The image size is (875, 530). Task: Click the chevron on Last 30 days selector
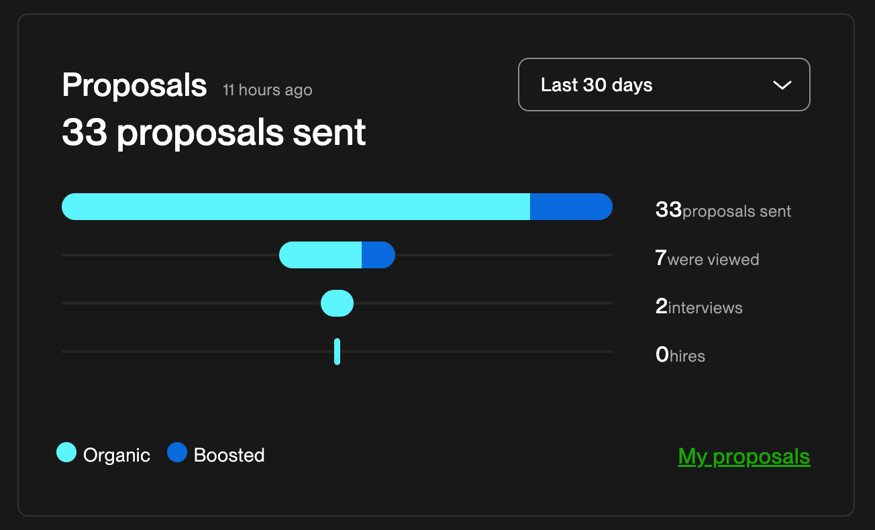781,85
